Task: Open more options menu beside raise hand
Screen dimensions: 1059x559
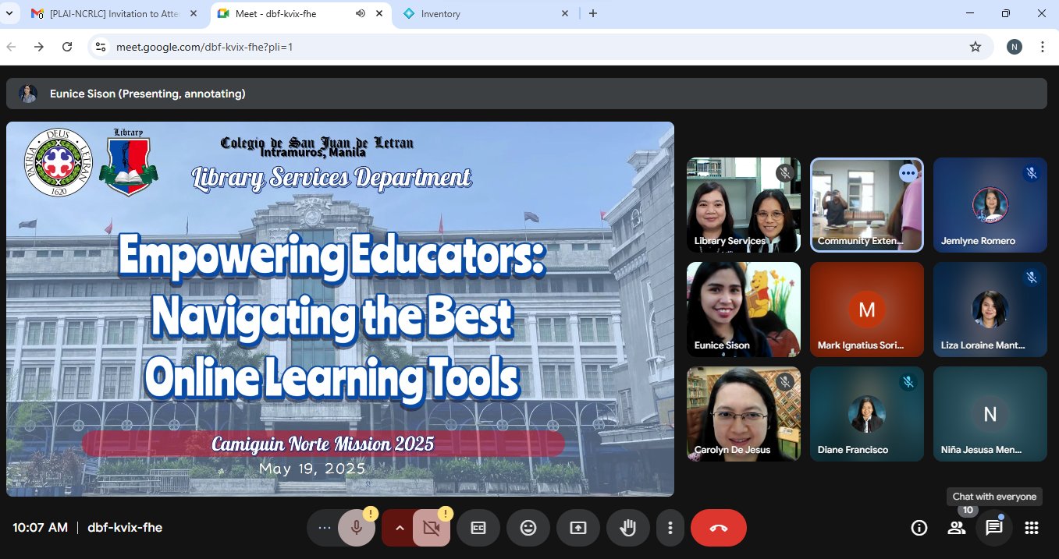Action: (x=670, y=528)
